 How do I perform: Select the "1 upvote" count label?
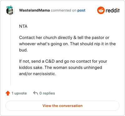19,93
